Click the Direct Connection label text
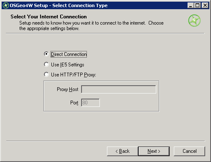 point(69,54)
